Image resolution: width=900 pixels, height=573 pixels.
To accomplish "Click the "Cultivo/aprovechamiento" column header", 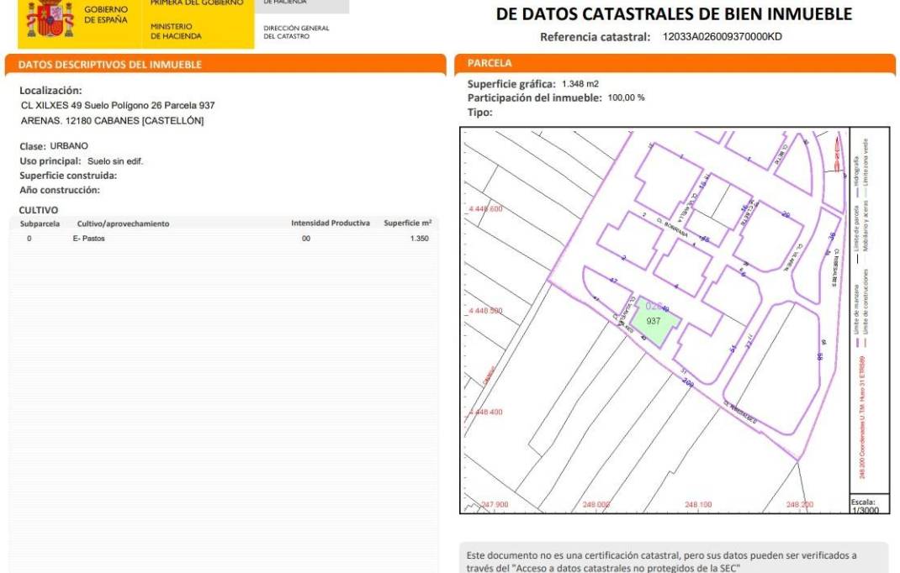I will click(123, 223).
